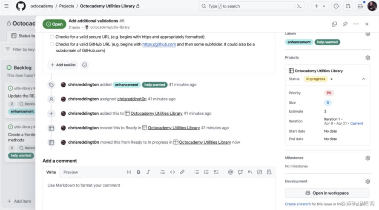Add an emoji reaction to the issue

85,65
